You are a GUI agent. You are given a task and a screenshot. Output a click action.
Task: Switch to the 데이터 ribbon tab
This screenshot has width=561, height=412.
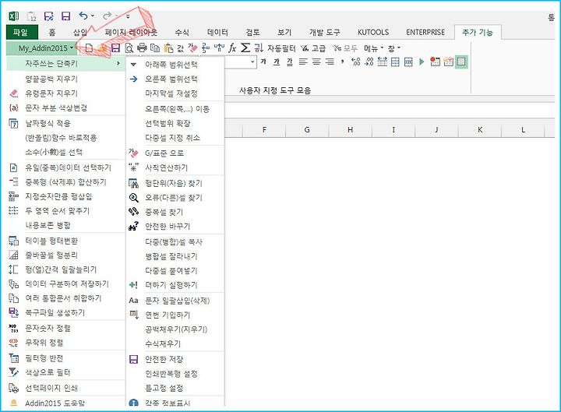point(217,32)
